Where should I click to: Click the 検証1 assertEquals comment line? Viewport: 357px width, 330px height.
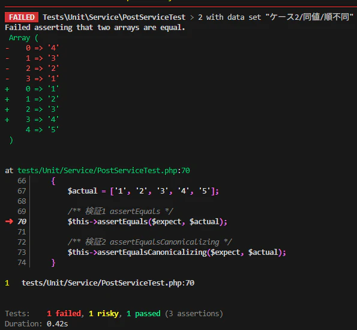click(121, 212)
